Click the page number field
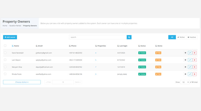Screen dimensions: 201x111 click(x=63, y=82)
